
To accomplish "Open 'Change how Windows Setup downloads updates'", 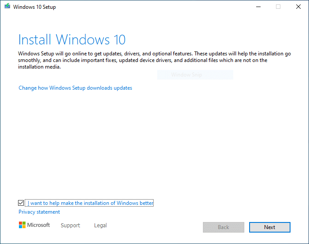I will [75, 88].
